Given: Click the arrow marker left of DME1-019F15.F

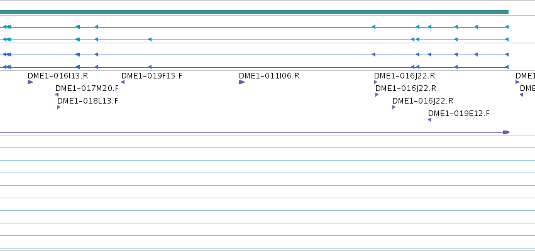Looking at the screenshot, I should pyautogui.click(x=123, y=82).
